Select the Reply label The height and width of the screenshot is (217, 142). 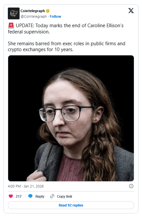click(x=40, y=196)
